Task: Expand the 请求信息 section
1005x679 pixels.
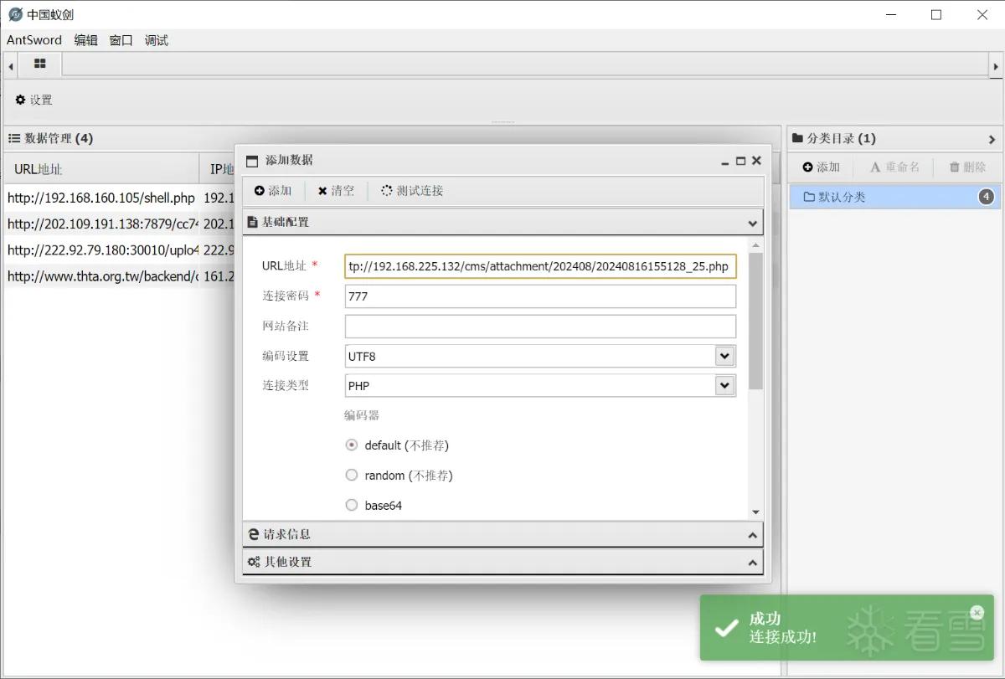Action: 753,535
